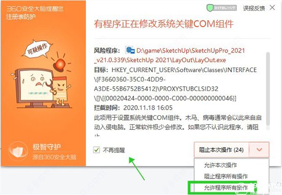
Task: Click the 极智守护 shield logo icon
Action: click(18, 151)
